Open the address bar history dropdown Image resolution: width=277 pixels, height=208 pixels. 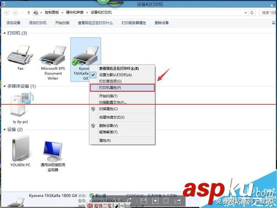[x=245, y=13]
